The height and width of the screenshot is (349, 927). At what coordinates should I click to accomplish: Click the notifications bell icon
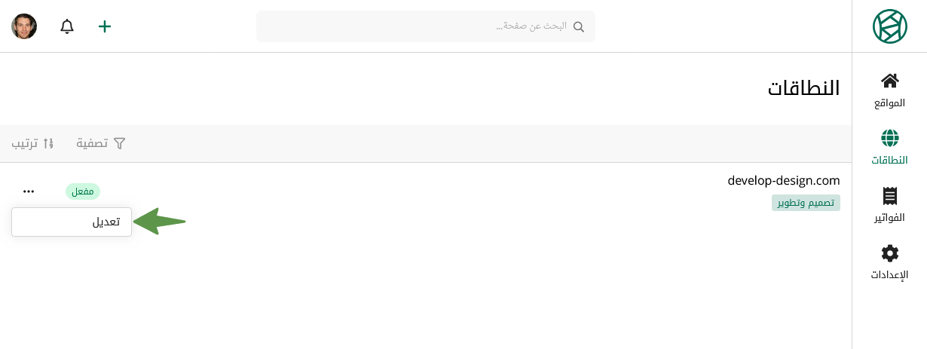pyautogui.click(x=67, y=26)
